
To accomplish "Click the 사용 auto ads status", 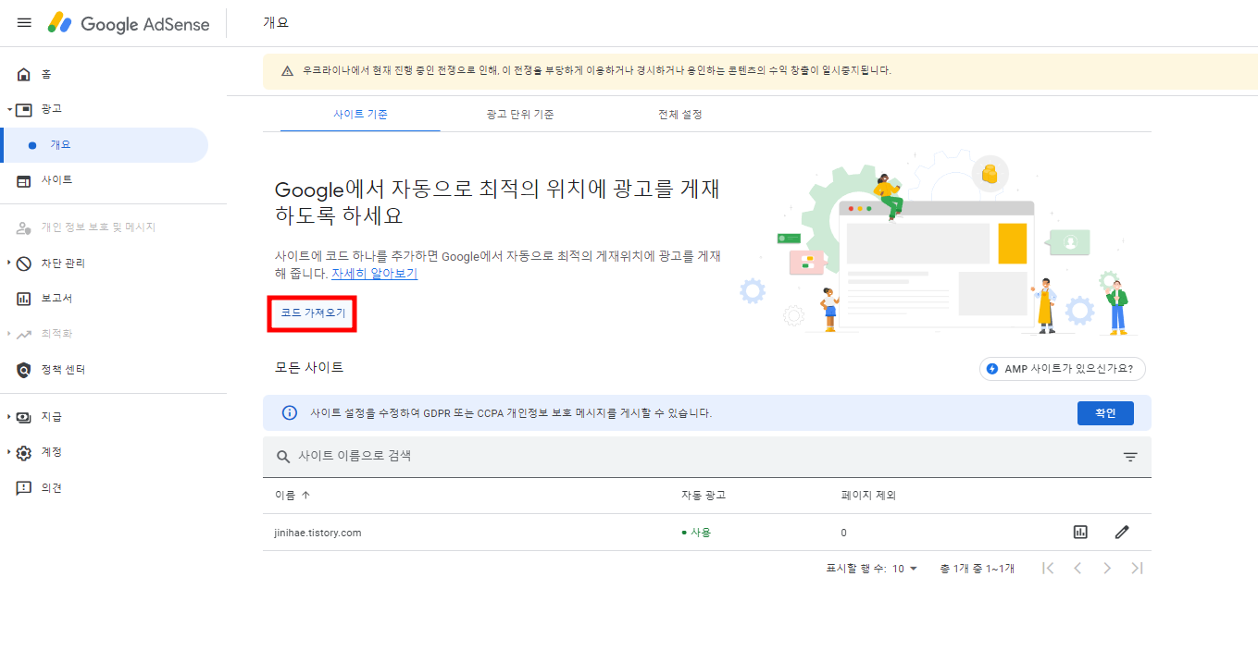I will 696,533.
